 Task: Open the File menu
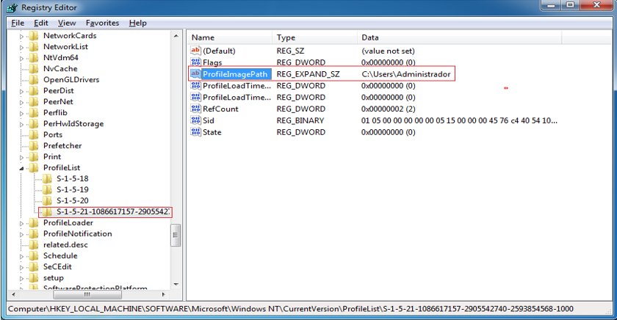click(x=18, y=23)
